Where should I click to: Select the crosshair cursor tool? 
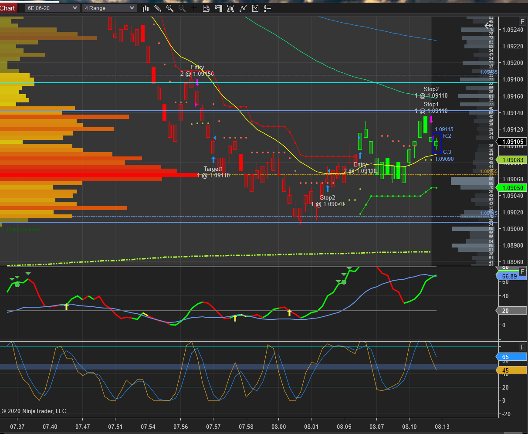(194, 8)
